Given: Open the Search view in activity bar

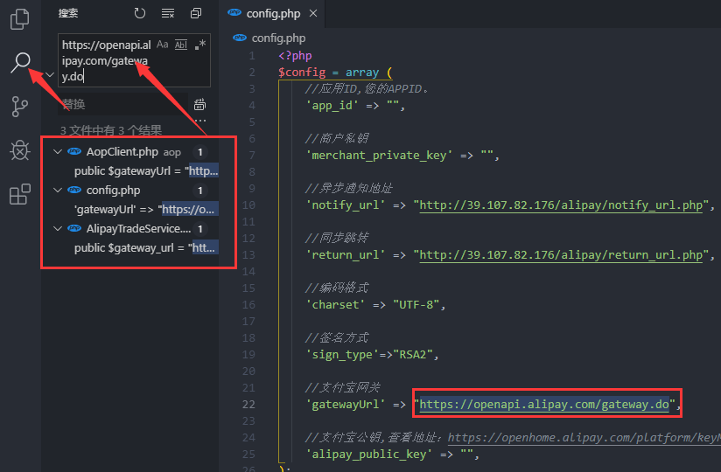Looking at the screenshot, I should (20, 62).
